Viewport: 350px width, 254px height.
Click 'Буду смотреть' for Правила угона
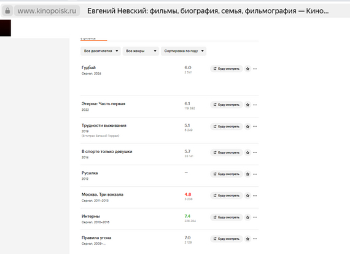[x=227, y=239]
